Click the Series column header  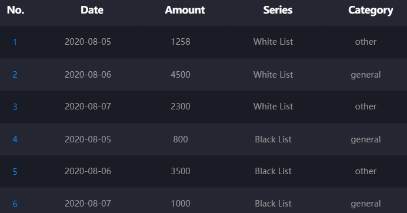click(278, 10)
